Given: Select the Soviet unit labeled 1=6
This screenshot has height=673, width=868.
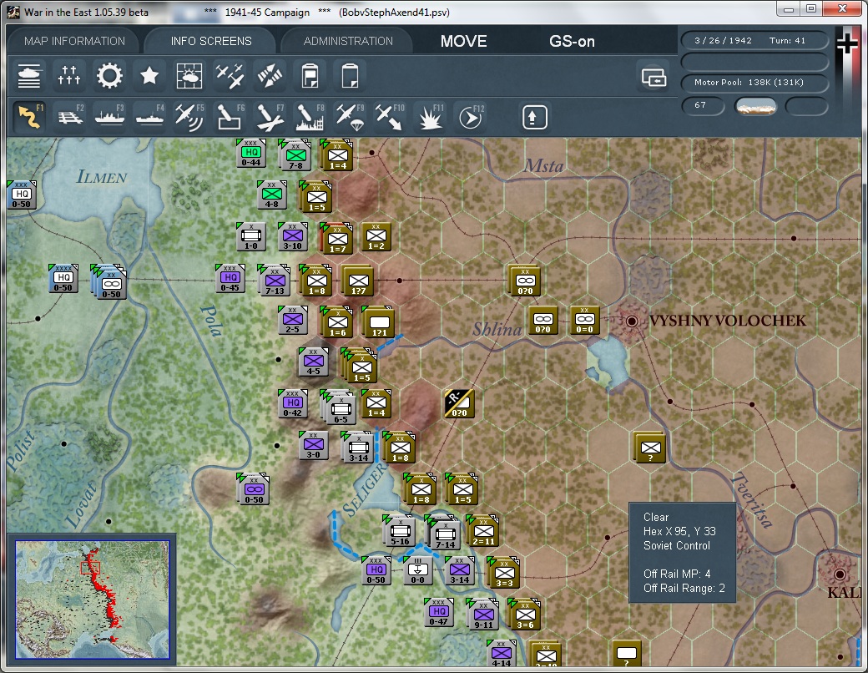Looking at the screenshot, I should (336, 321).
